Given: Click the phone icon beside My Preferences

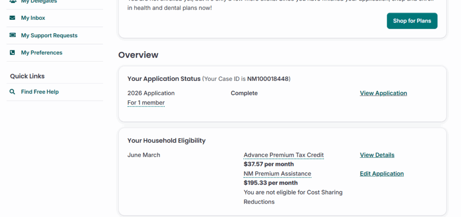Looking at the screenshot, I should pos(12,53).
